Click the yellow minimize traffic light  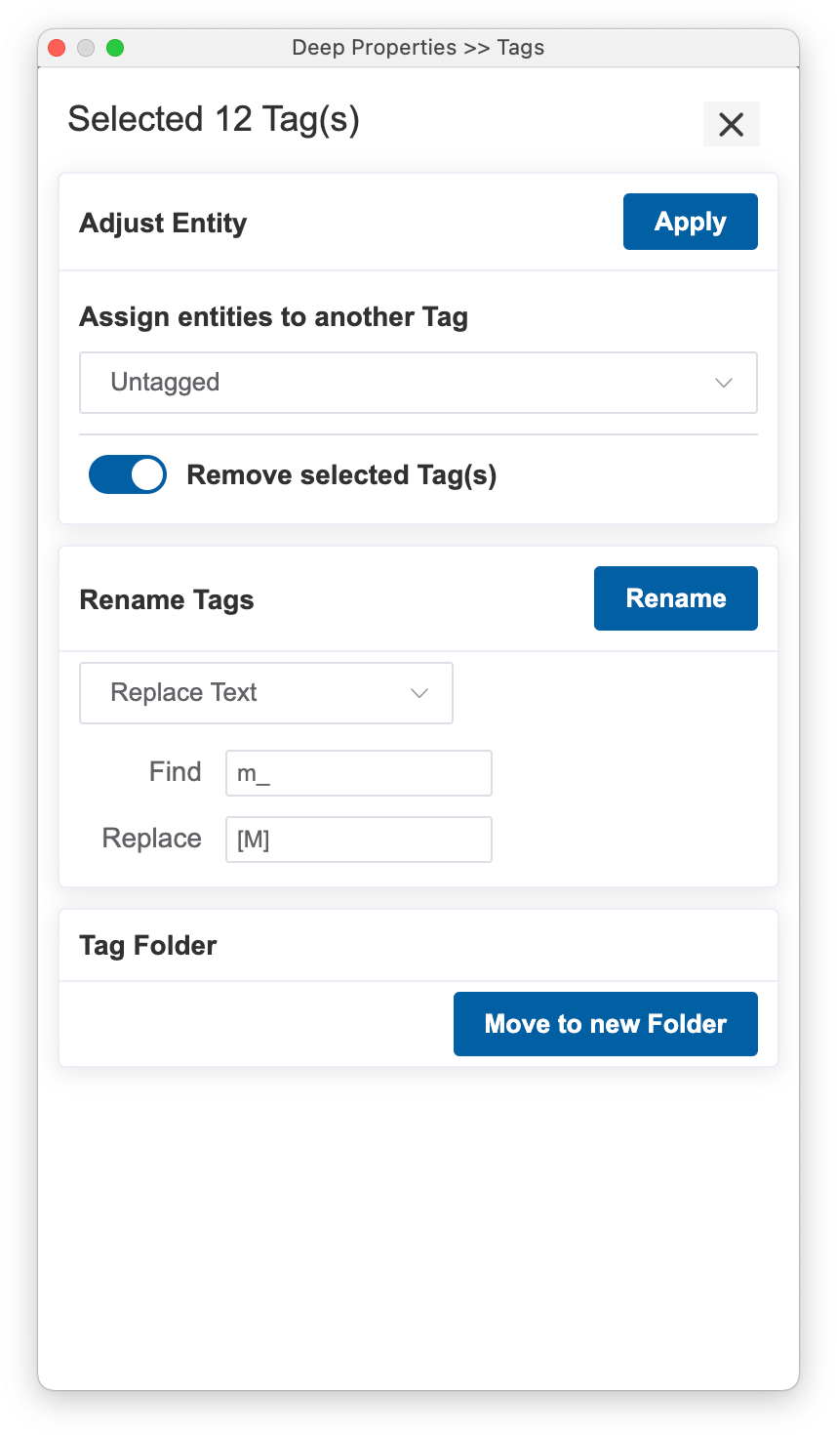(x=86, y=47)
